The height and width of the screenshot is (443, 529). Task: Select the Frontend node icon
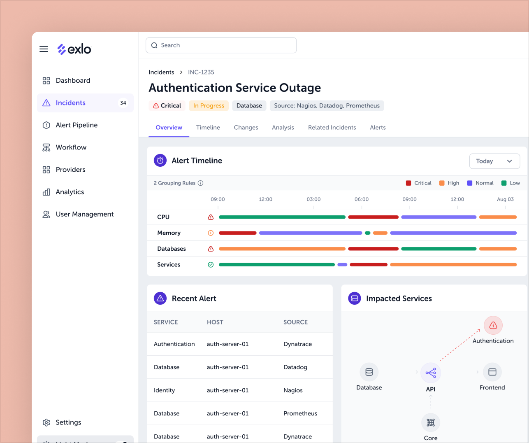click(492, 372)
